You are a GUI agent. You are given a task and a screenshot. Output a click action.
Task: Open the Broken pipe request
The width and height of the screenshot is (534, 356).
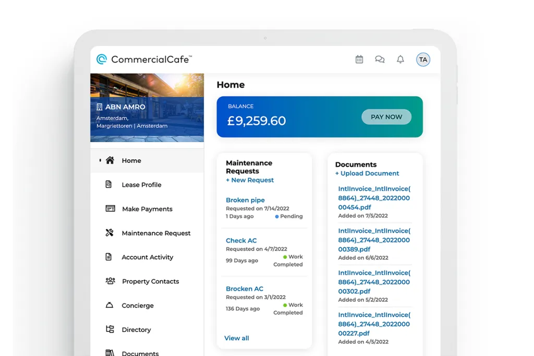point(245,200)
